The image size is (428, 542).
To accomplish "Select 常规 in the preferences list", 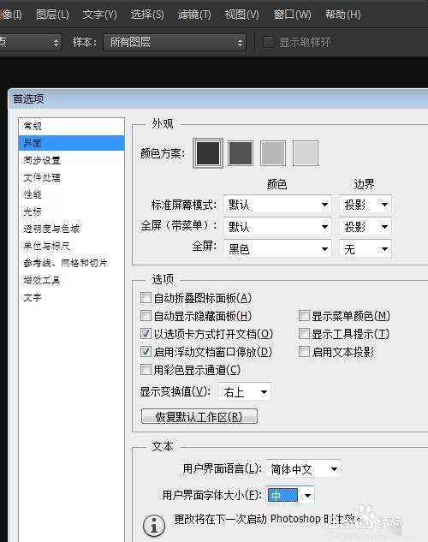I will coord(72,126).
